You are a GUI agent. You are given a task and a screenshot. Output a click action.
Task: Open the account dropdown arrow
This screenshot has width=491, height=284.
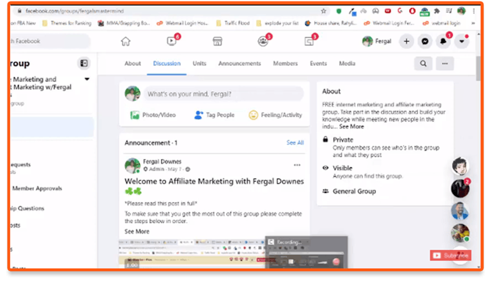pos(461,41)
